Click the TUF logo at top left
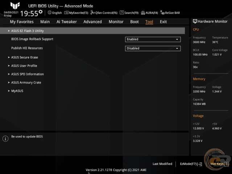The image size is (232, 174). (x=15, y=5)
